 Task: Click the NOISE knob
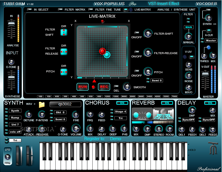tap(189, 76)
